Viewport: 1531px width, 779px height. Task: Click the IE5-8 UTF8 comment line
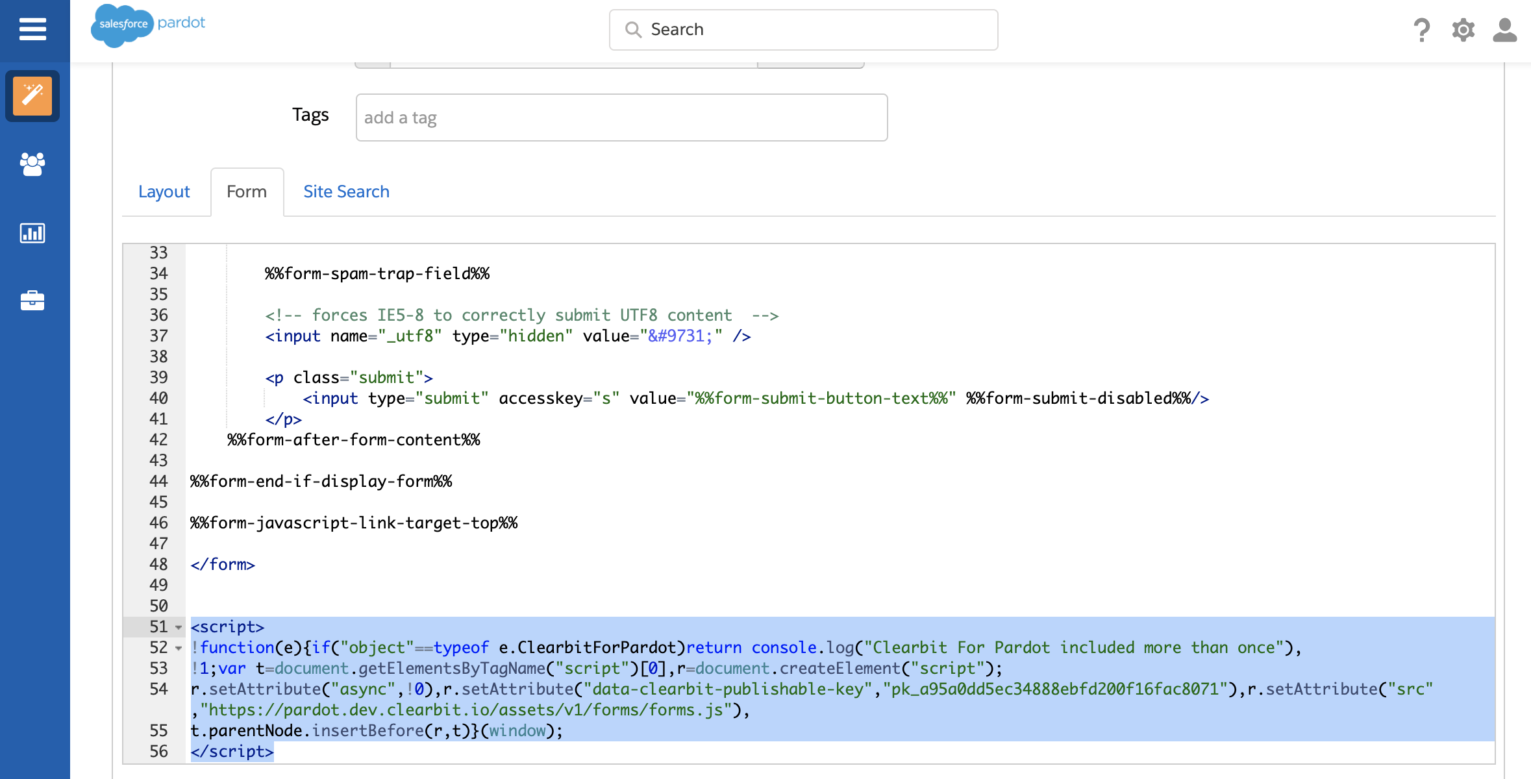[521, 315]
